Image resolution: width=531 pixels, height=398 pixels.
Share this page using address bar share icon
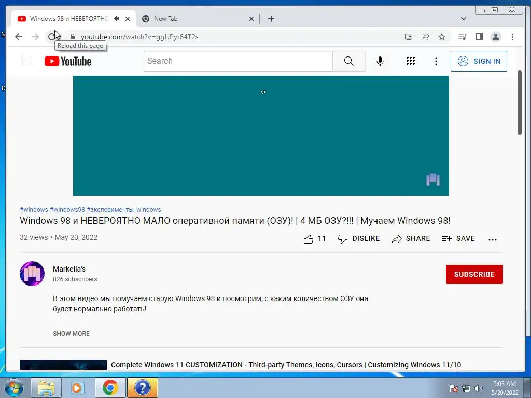pos(425,37)
